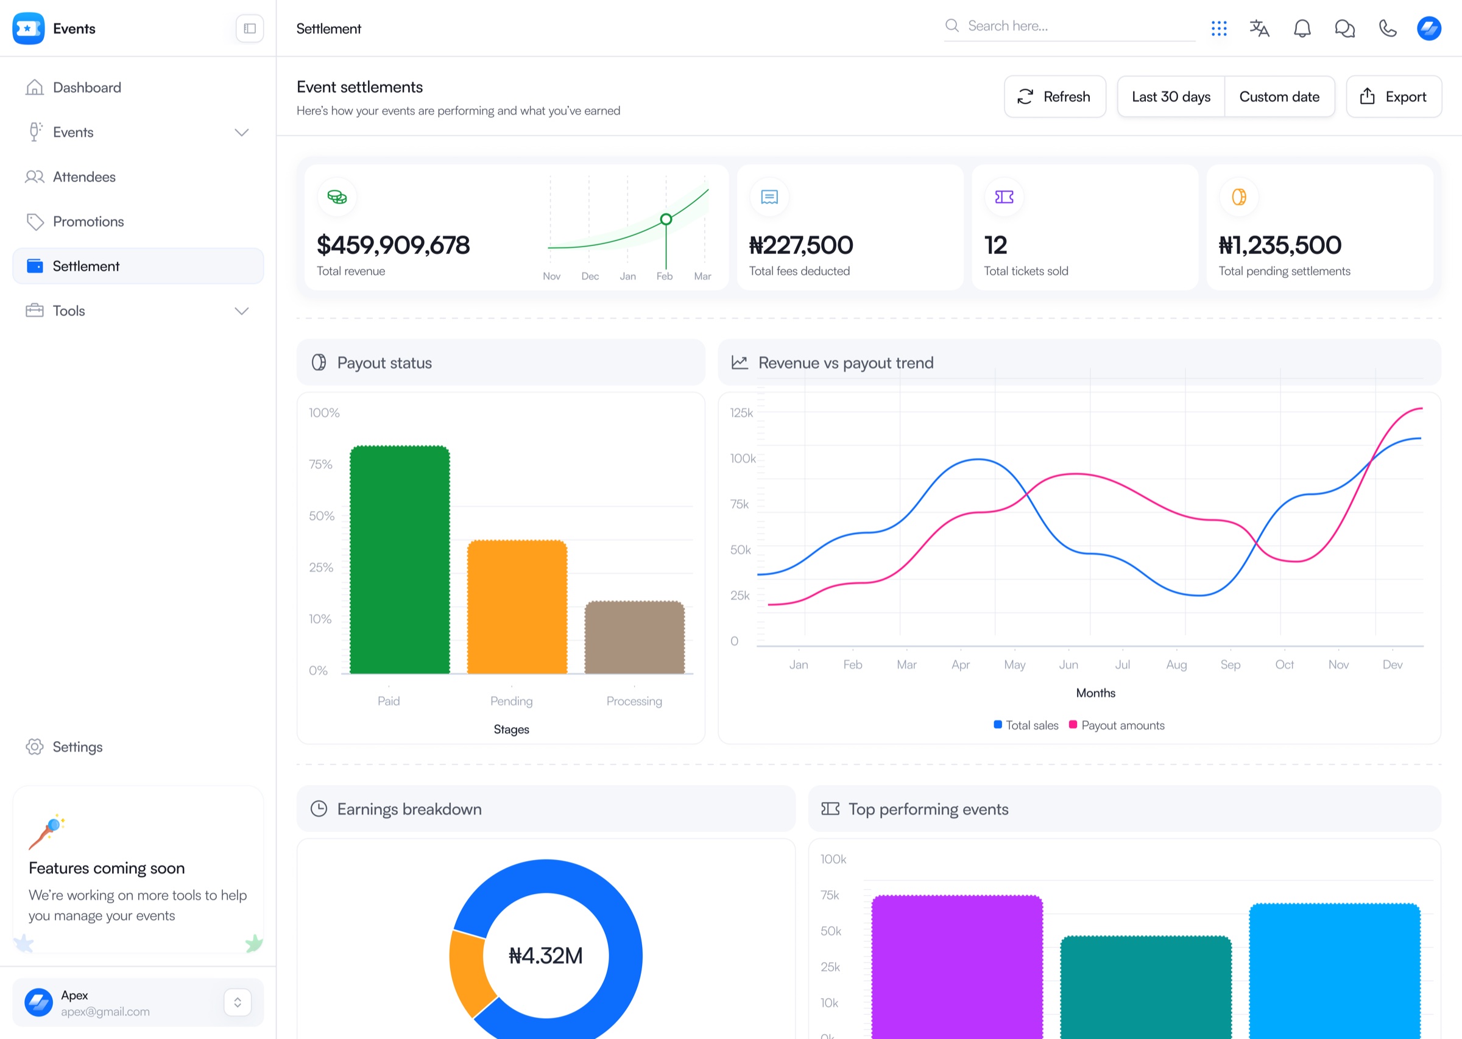This screenshot has height=1039, width=1462.
Task: Click the Payout status panel icon
Action: click(319, 363)
